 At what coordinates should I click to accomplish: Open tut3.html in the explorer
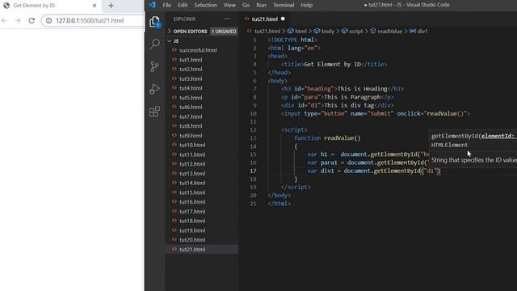point(191,78)
